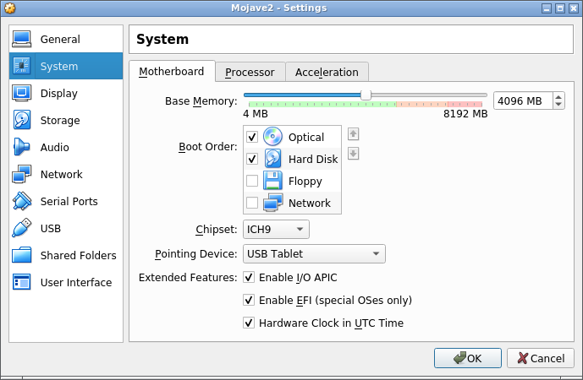583x380 pixels.
Task: Open the Shared Folders icon
Action: pos(21,255)
